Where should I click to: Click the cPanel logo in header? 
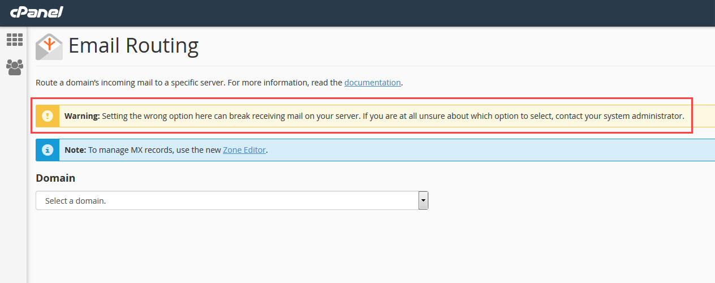[x=36, y=12]
